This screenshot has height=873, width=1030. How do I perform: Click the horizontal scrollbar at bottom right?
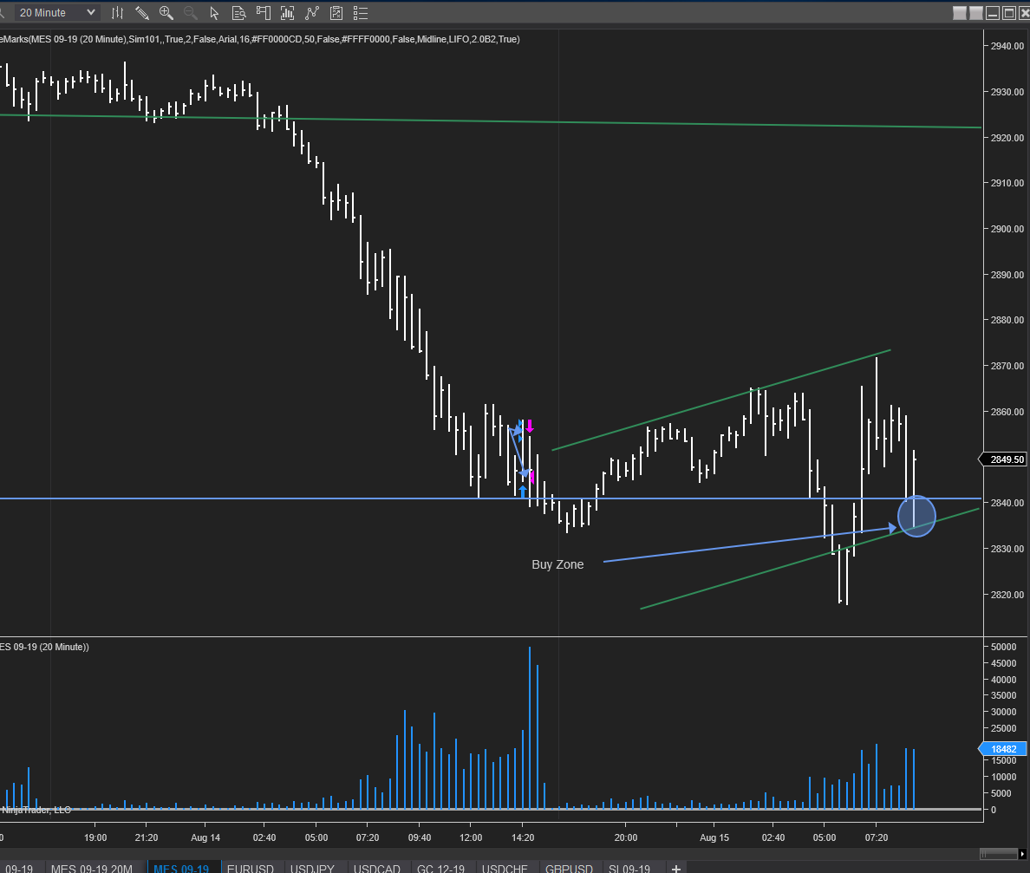(x=999, y=854)
